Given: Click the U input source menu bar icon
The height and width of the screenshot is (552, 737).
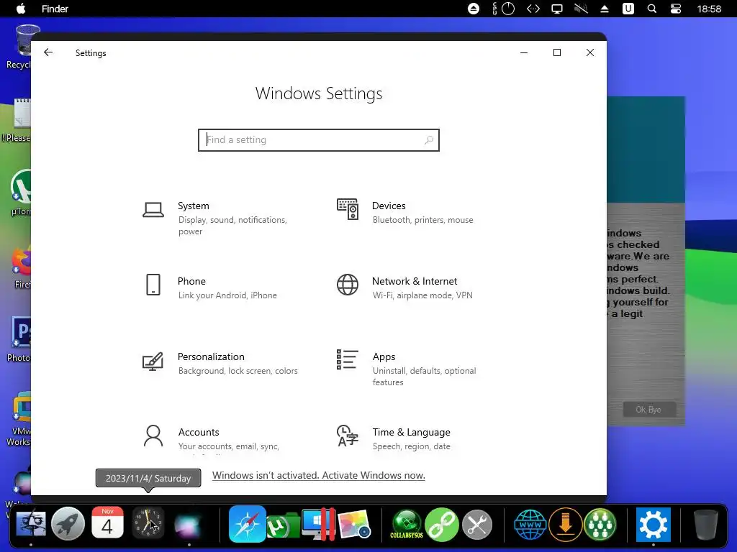Looking at the screenshot, I should 628,9.
